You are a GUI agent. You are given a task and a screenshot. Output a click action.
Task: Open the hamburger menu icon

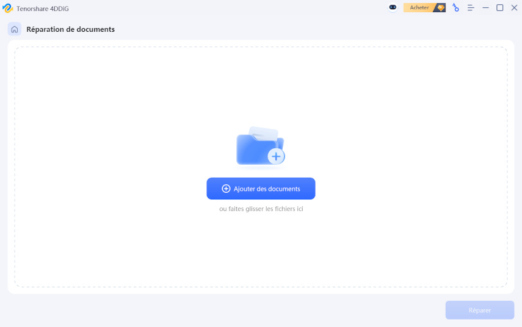click(471, 8)
